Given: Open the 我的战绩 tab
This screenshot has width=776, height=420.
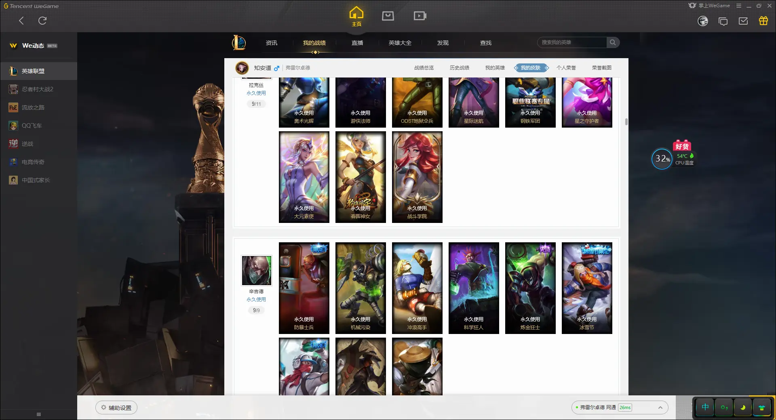Looking at the screenshot, I should point(314,43).
